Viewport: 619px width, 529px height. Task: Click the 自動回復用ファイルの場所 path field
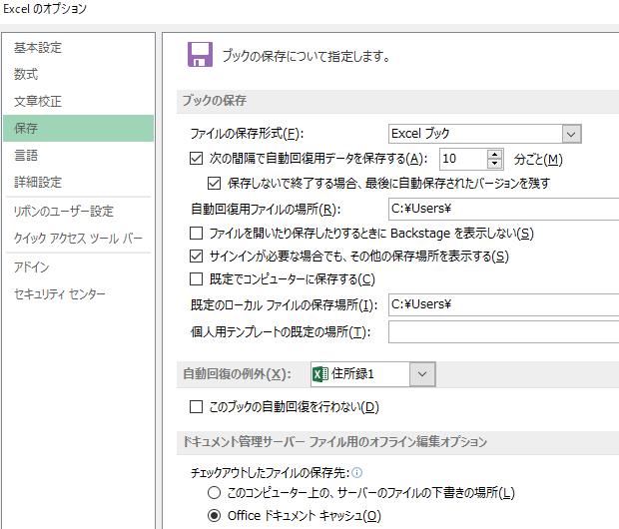pyautogui.click(x=503, y=210)
